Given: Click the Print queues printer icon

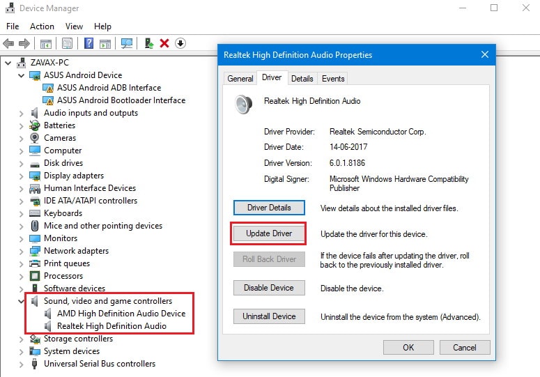Looking at the screenshot, I should (35, 263).
